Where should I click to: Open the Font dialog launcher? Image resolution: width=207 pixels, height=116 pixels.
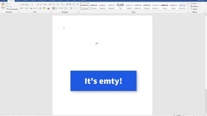[51, 12]
